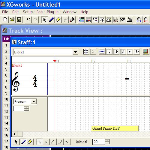Toggle sixteenth note quantize
The height and width of the screenshot is (150, 150).
pos(123,52)
